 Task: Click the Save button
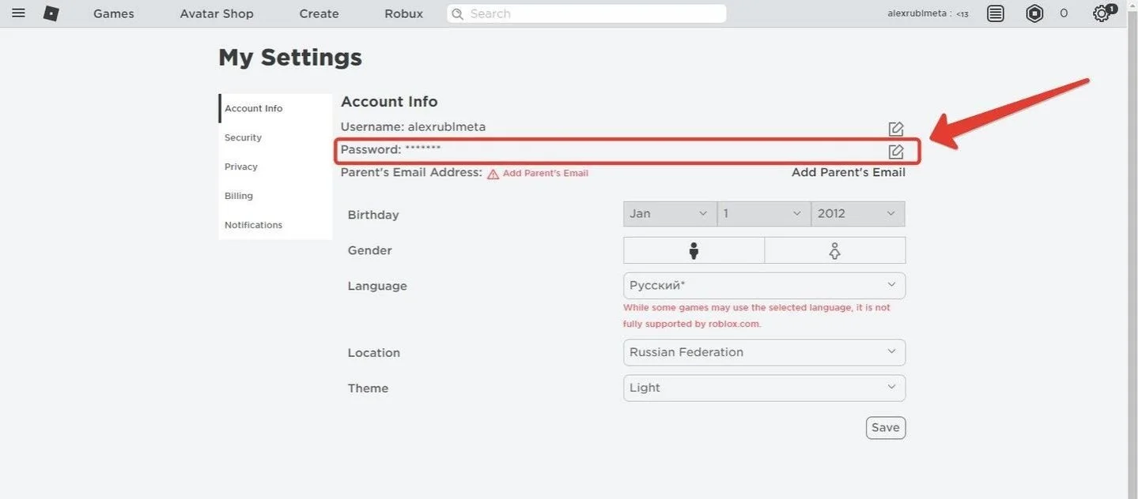coord(886,427)
